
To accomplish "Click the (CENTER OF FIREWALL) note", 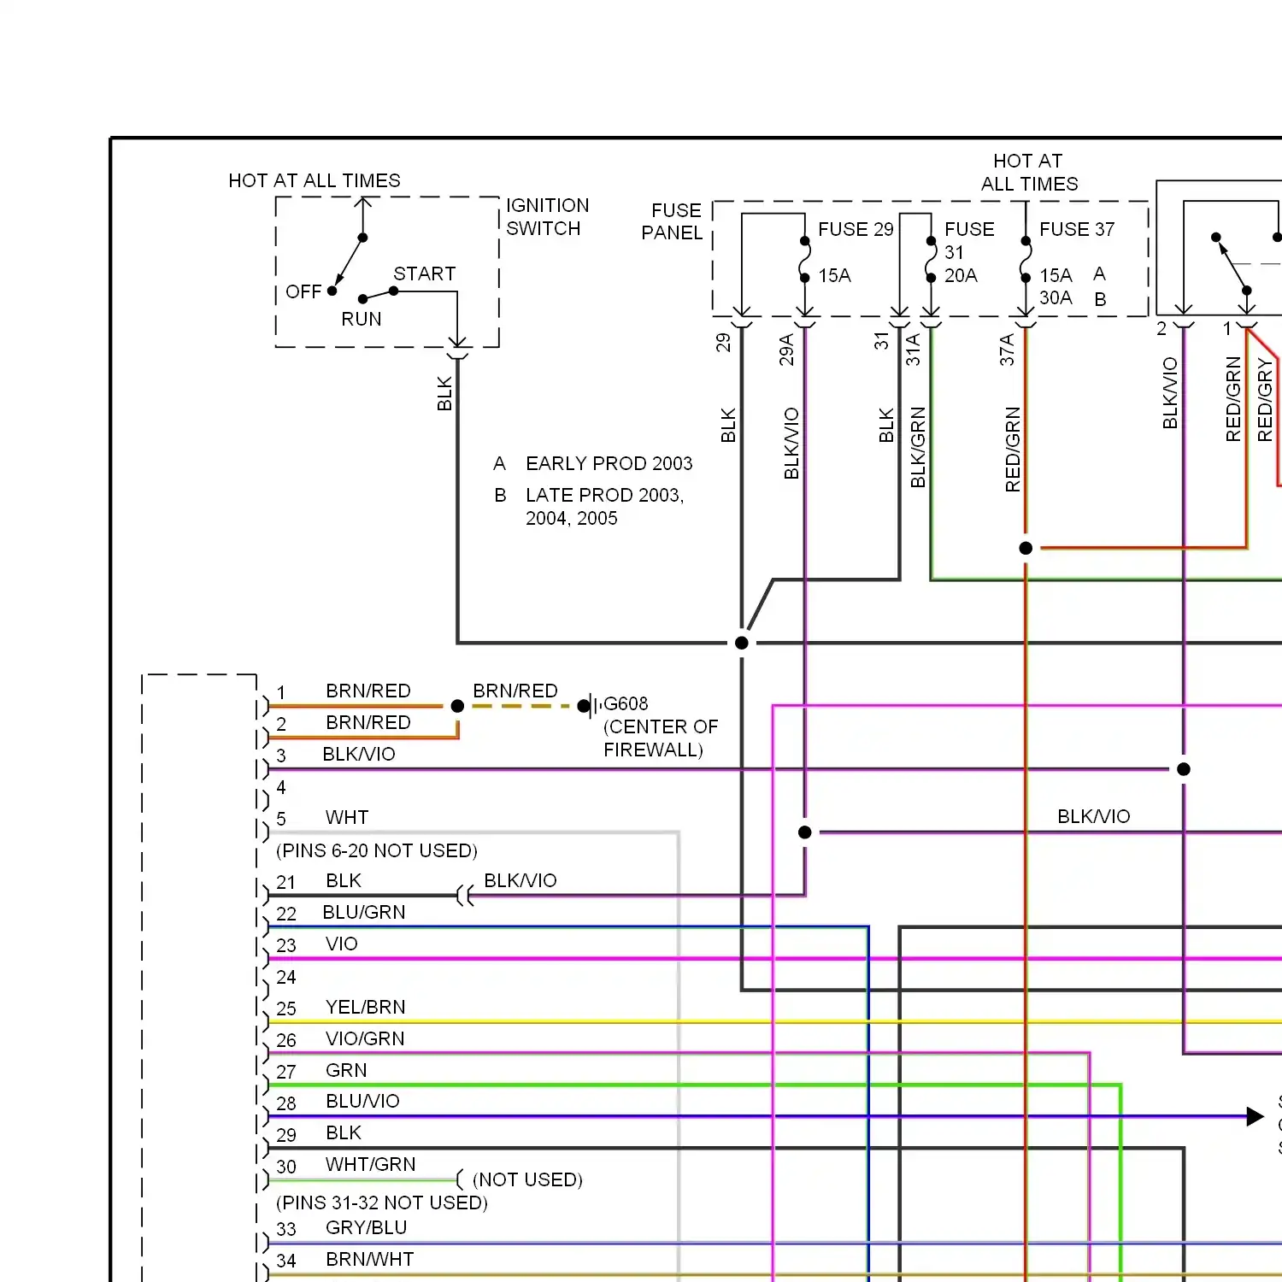I will coord(661,738).
